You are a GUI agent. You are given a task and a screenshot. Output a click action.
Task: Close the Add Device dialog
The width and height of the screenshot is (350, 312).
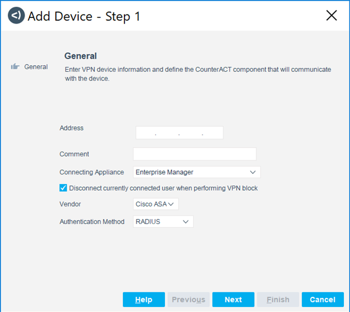tap(331, 16)
